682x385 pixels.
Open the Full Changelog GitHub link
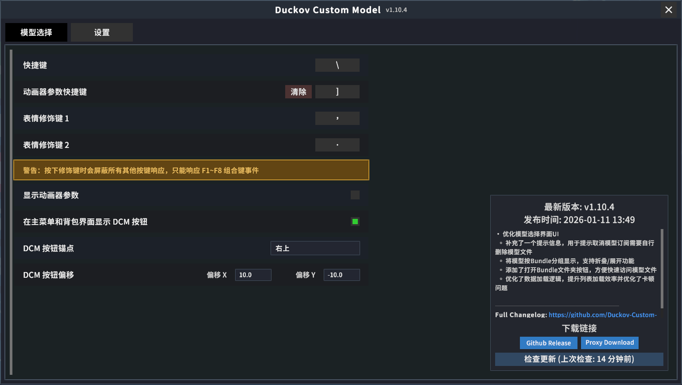point(602,315)
